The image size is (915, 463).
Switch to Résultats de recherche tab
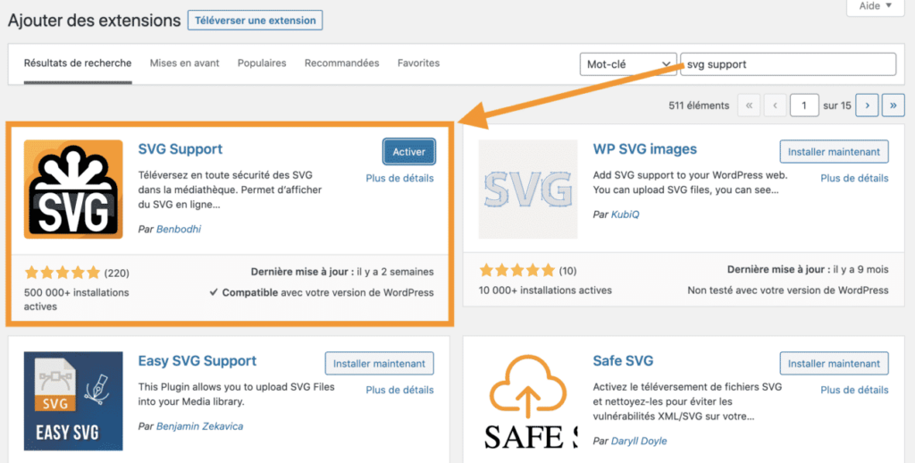[x=78, y=63]
